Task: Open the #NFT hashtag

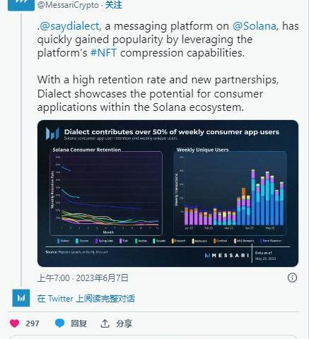Action: point(104,53)
